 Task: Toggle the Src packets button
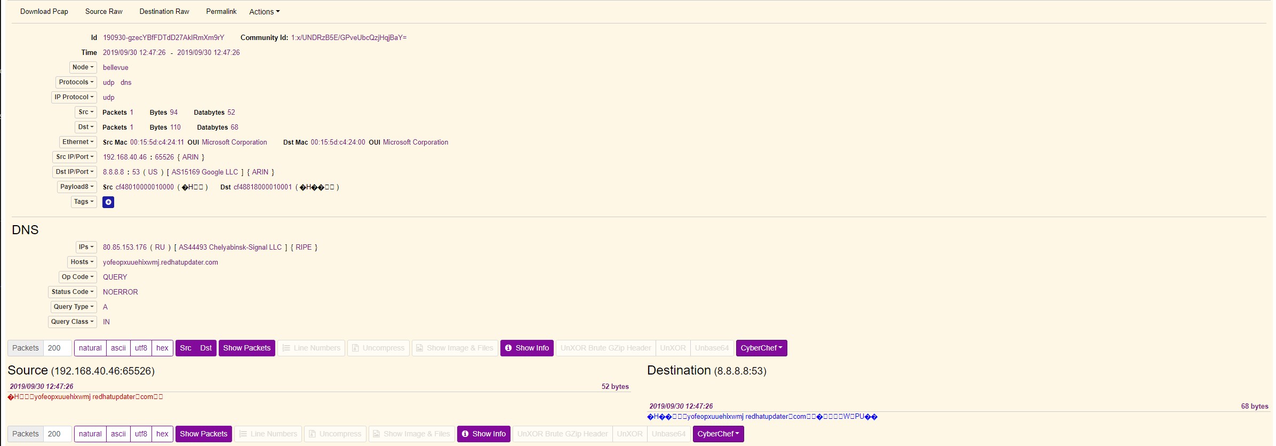[x=186, y=348]
